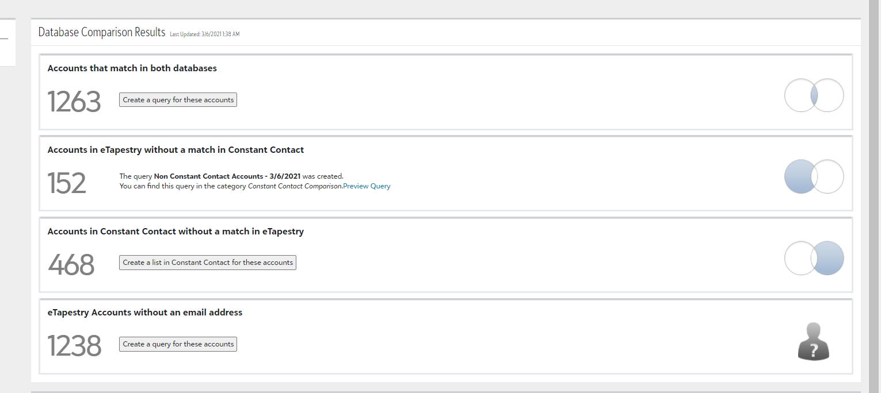Create a query for accounts without an email address
Screen dimensions: 881x393
(178, 344)
